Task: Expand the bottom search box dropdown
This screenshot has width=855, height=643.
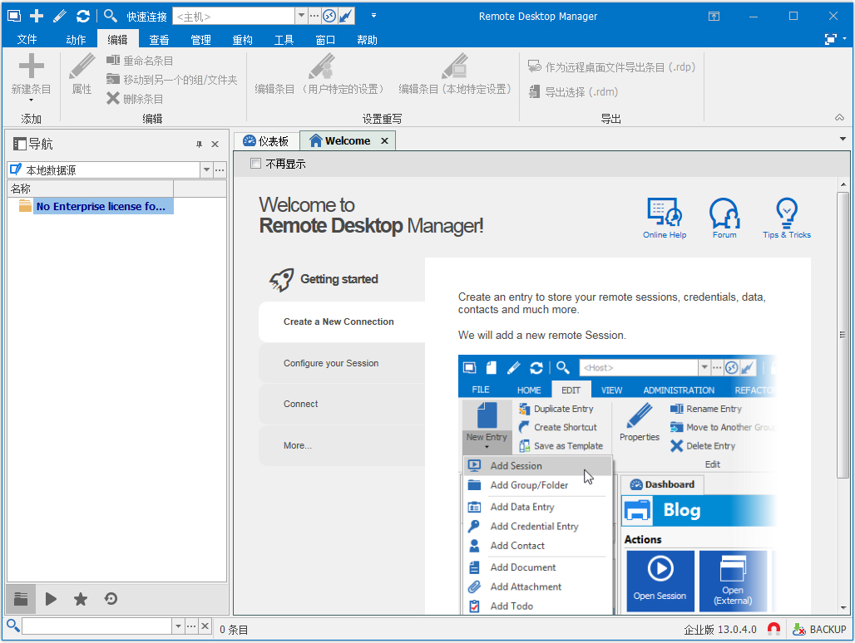Action: (x=177, y=626)
